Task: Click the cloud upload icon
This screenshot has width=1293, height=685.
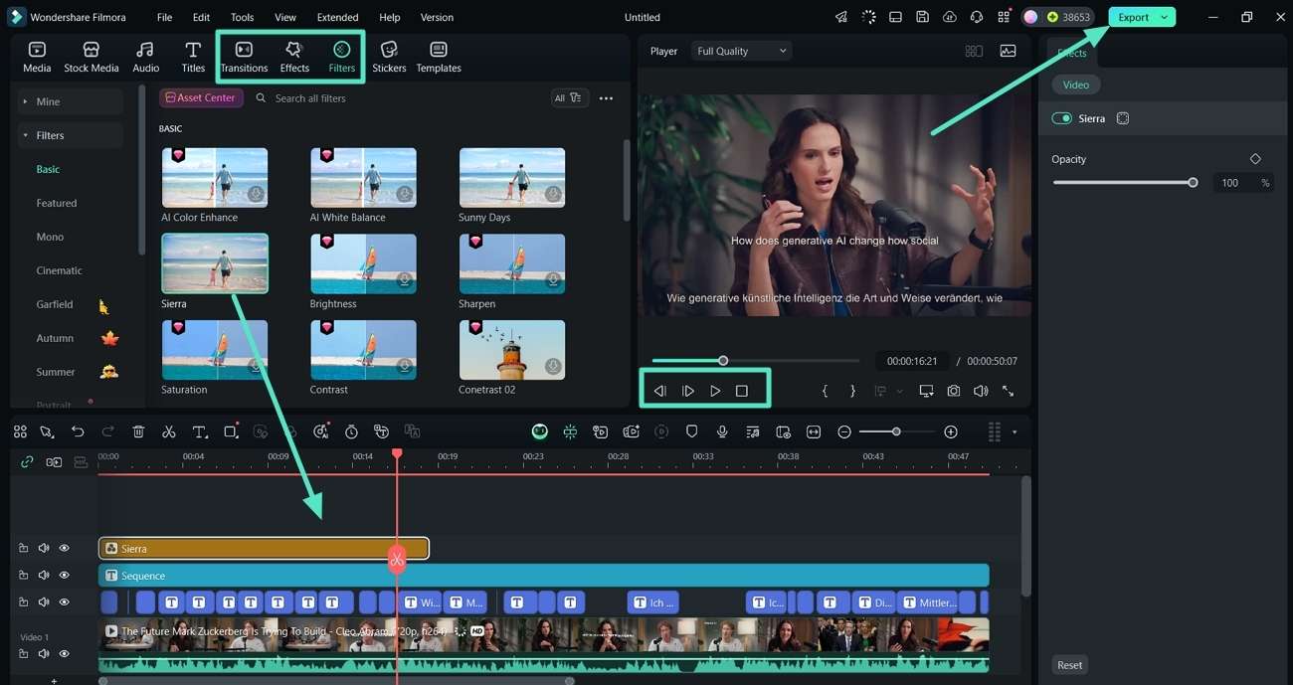Action: pos(950,17)
